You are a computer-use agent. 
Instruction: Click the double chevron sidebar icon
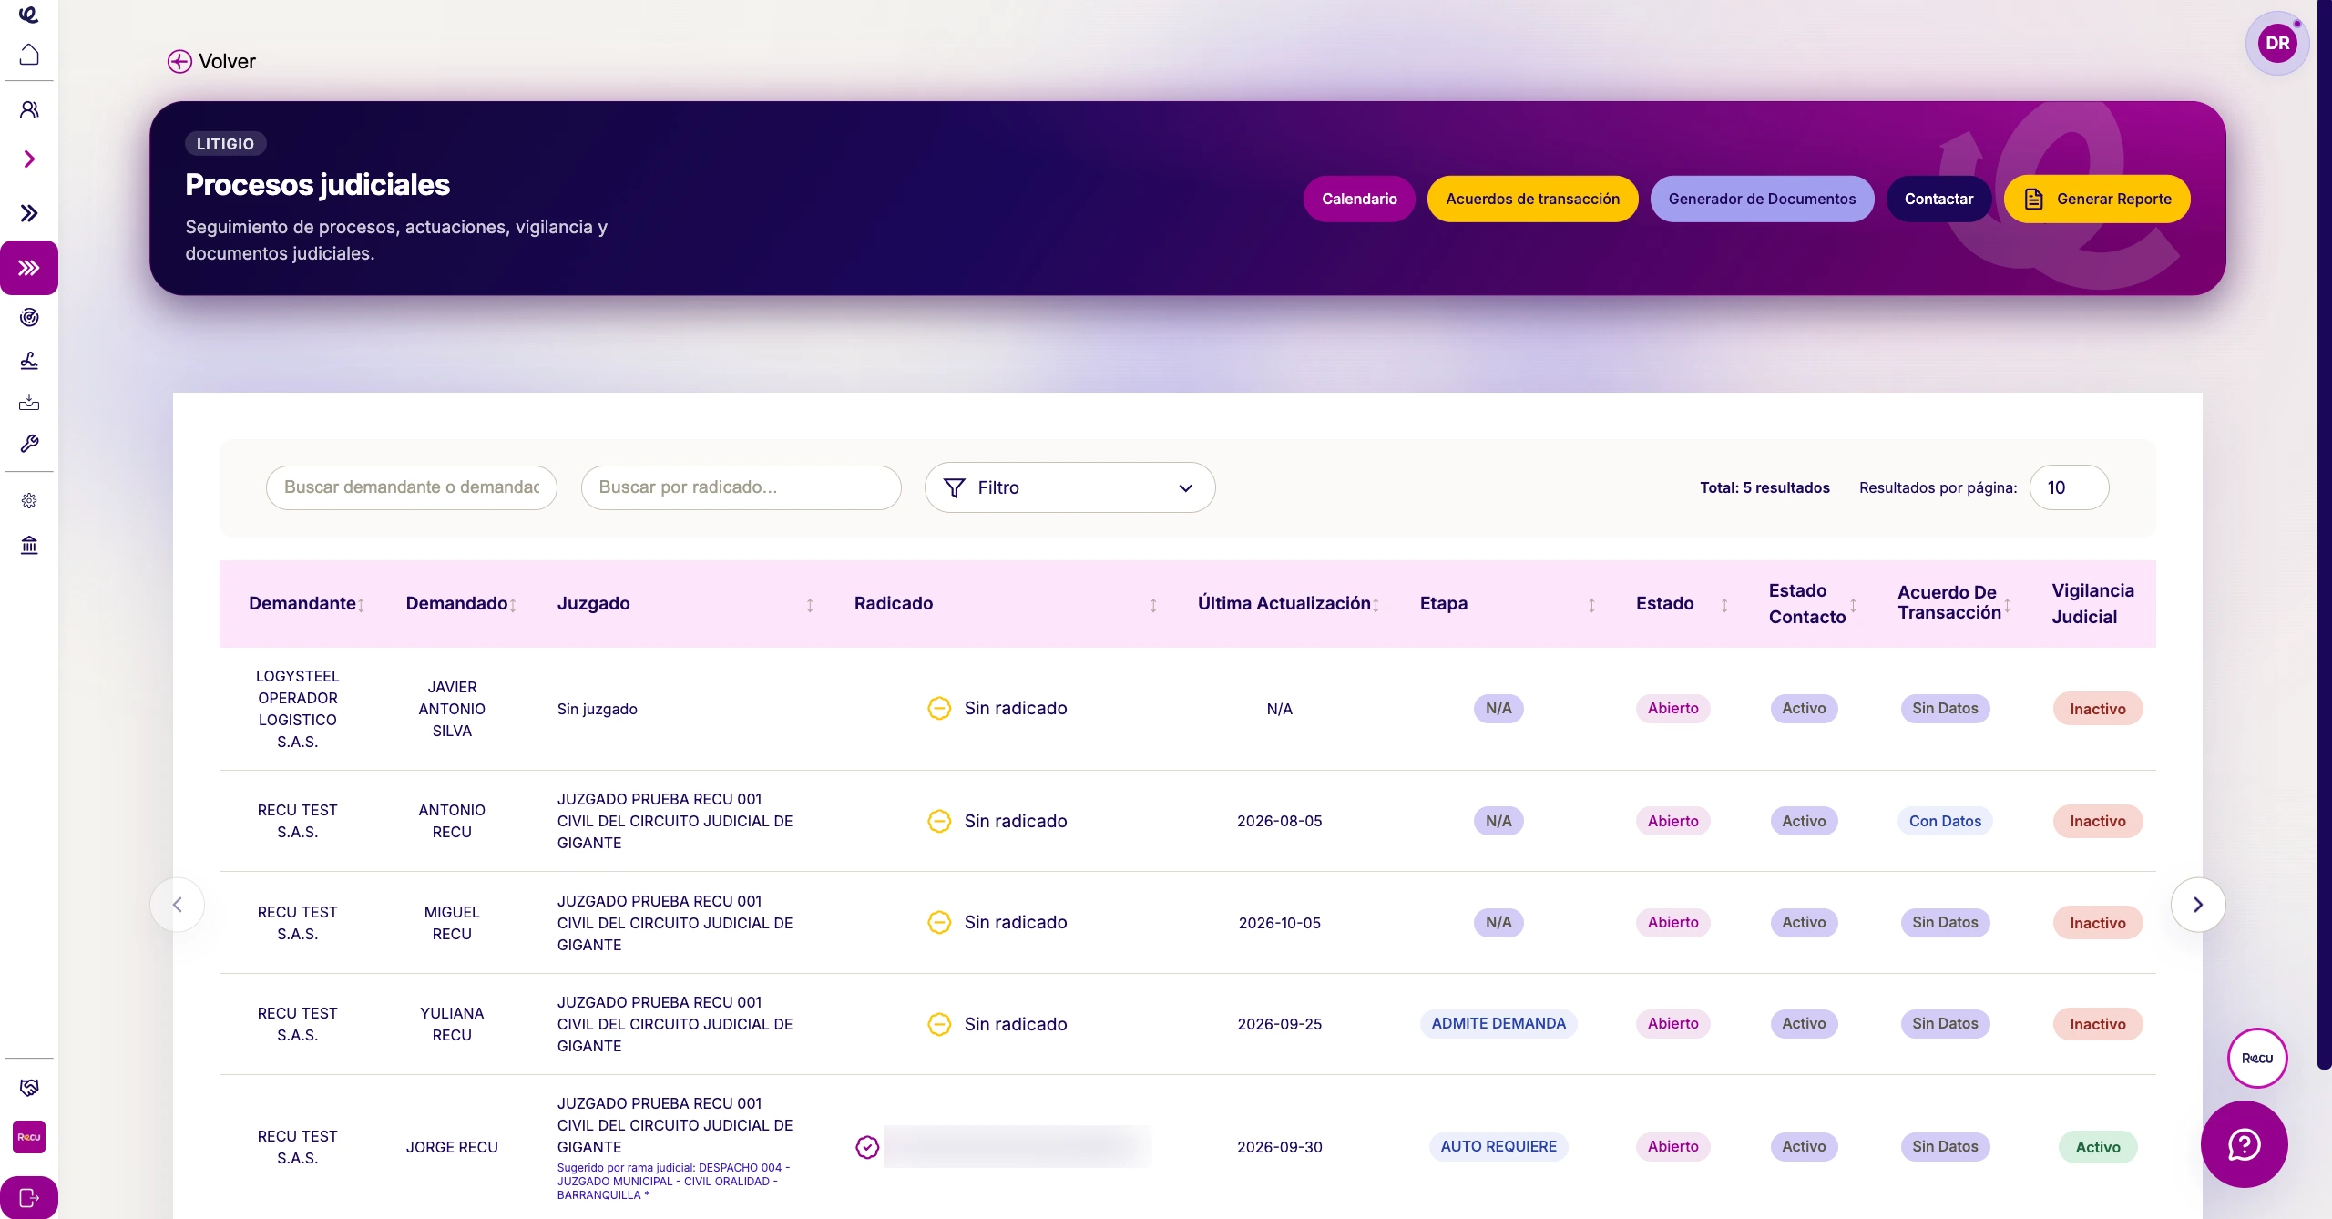[x=29, y=213]
